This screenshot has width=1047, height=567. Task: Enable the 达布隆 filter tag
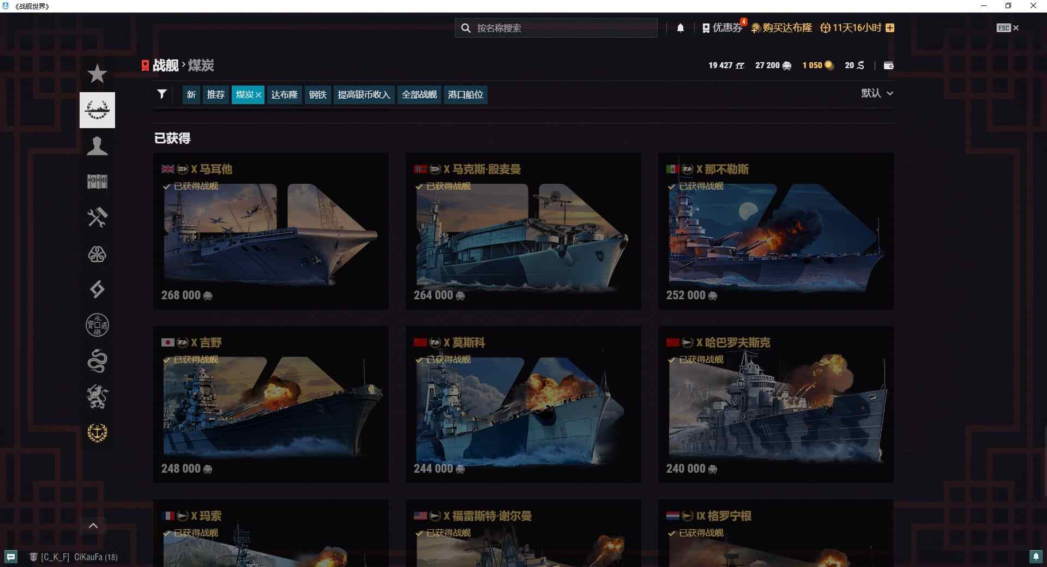[x=284, y=95]
